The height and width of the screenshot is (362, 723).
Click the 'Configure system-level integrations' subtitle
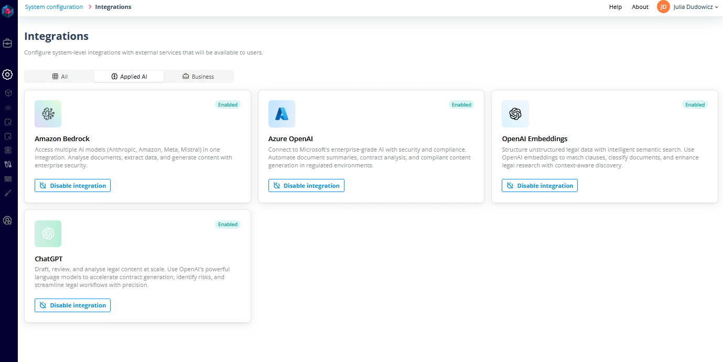[x=144, y=53]
